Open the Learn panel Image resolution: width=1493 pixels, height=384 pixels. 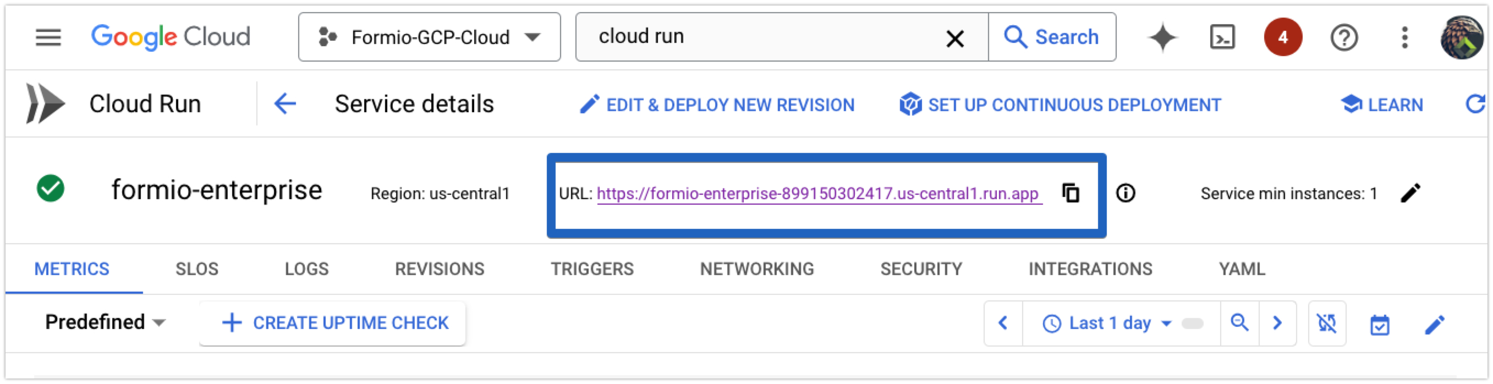[x=1382, y=105]
